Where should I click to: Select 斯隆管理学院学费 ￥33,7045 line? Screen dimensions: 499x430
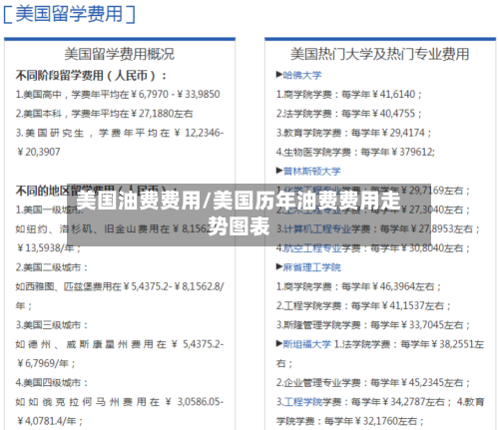(373, 325)
